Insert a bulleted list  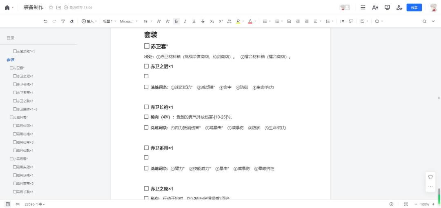[x=265, y=21]
